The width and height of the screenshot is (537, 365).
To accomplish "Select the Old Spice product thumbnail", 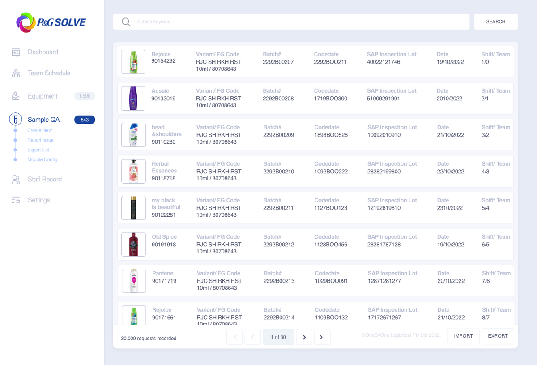I will 133,245.
